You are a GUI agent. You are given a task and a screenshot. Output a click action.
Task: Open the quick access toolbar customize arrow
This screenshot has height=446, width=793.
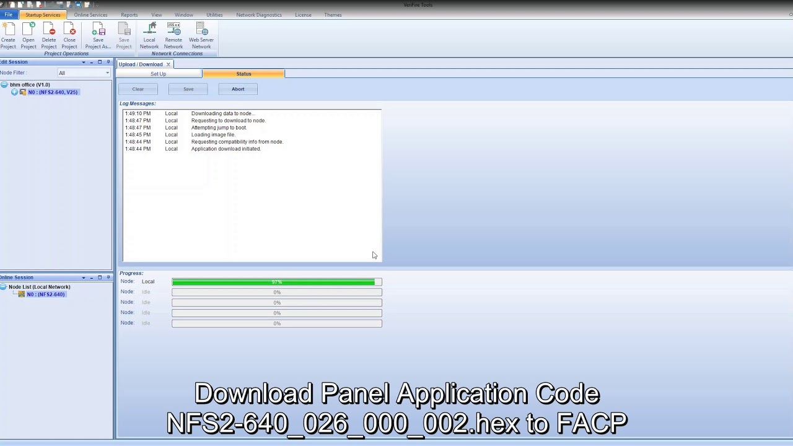(x=96, y=5)
